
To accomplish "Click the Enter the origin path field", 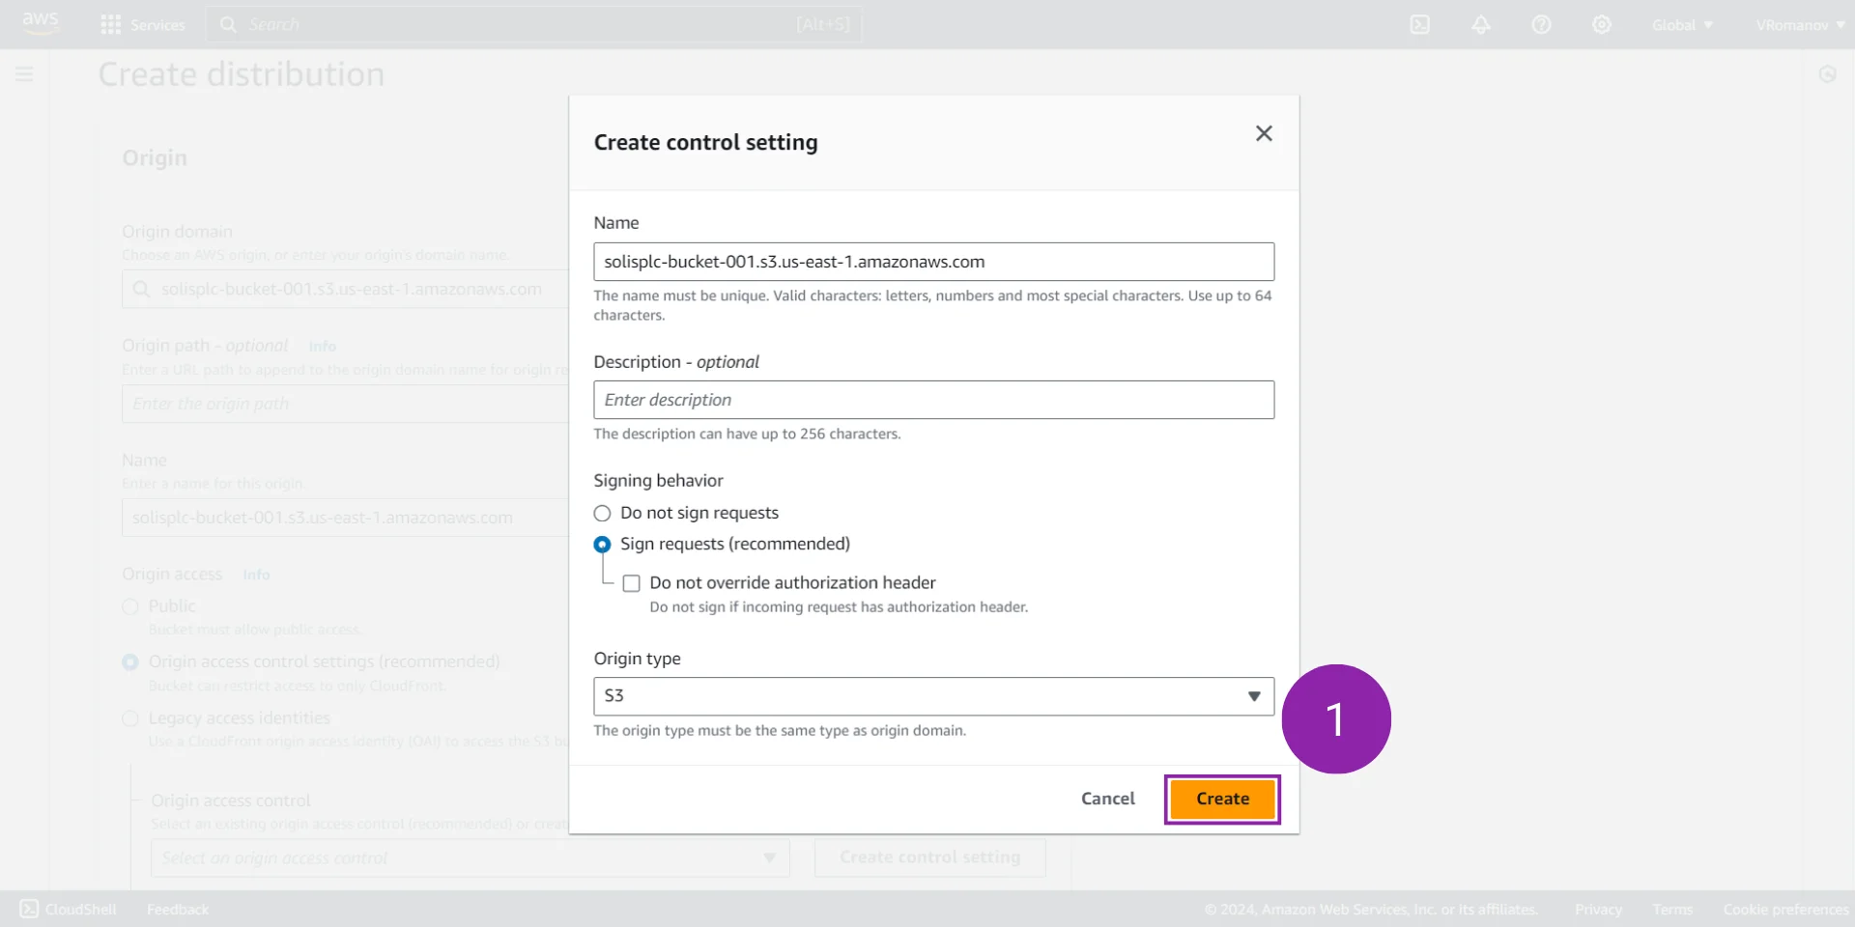I will (x=345, y=404).
